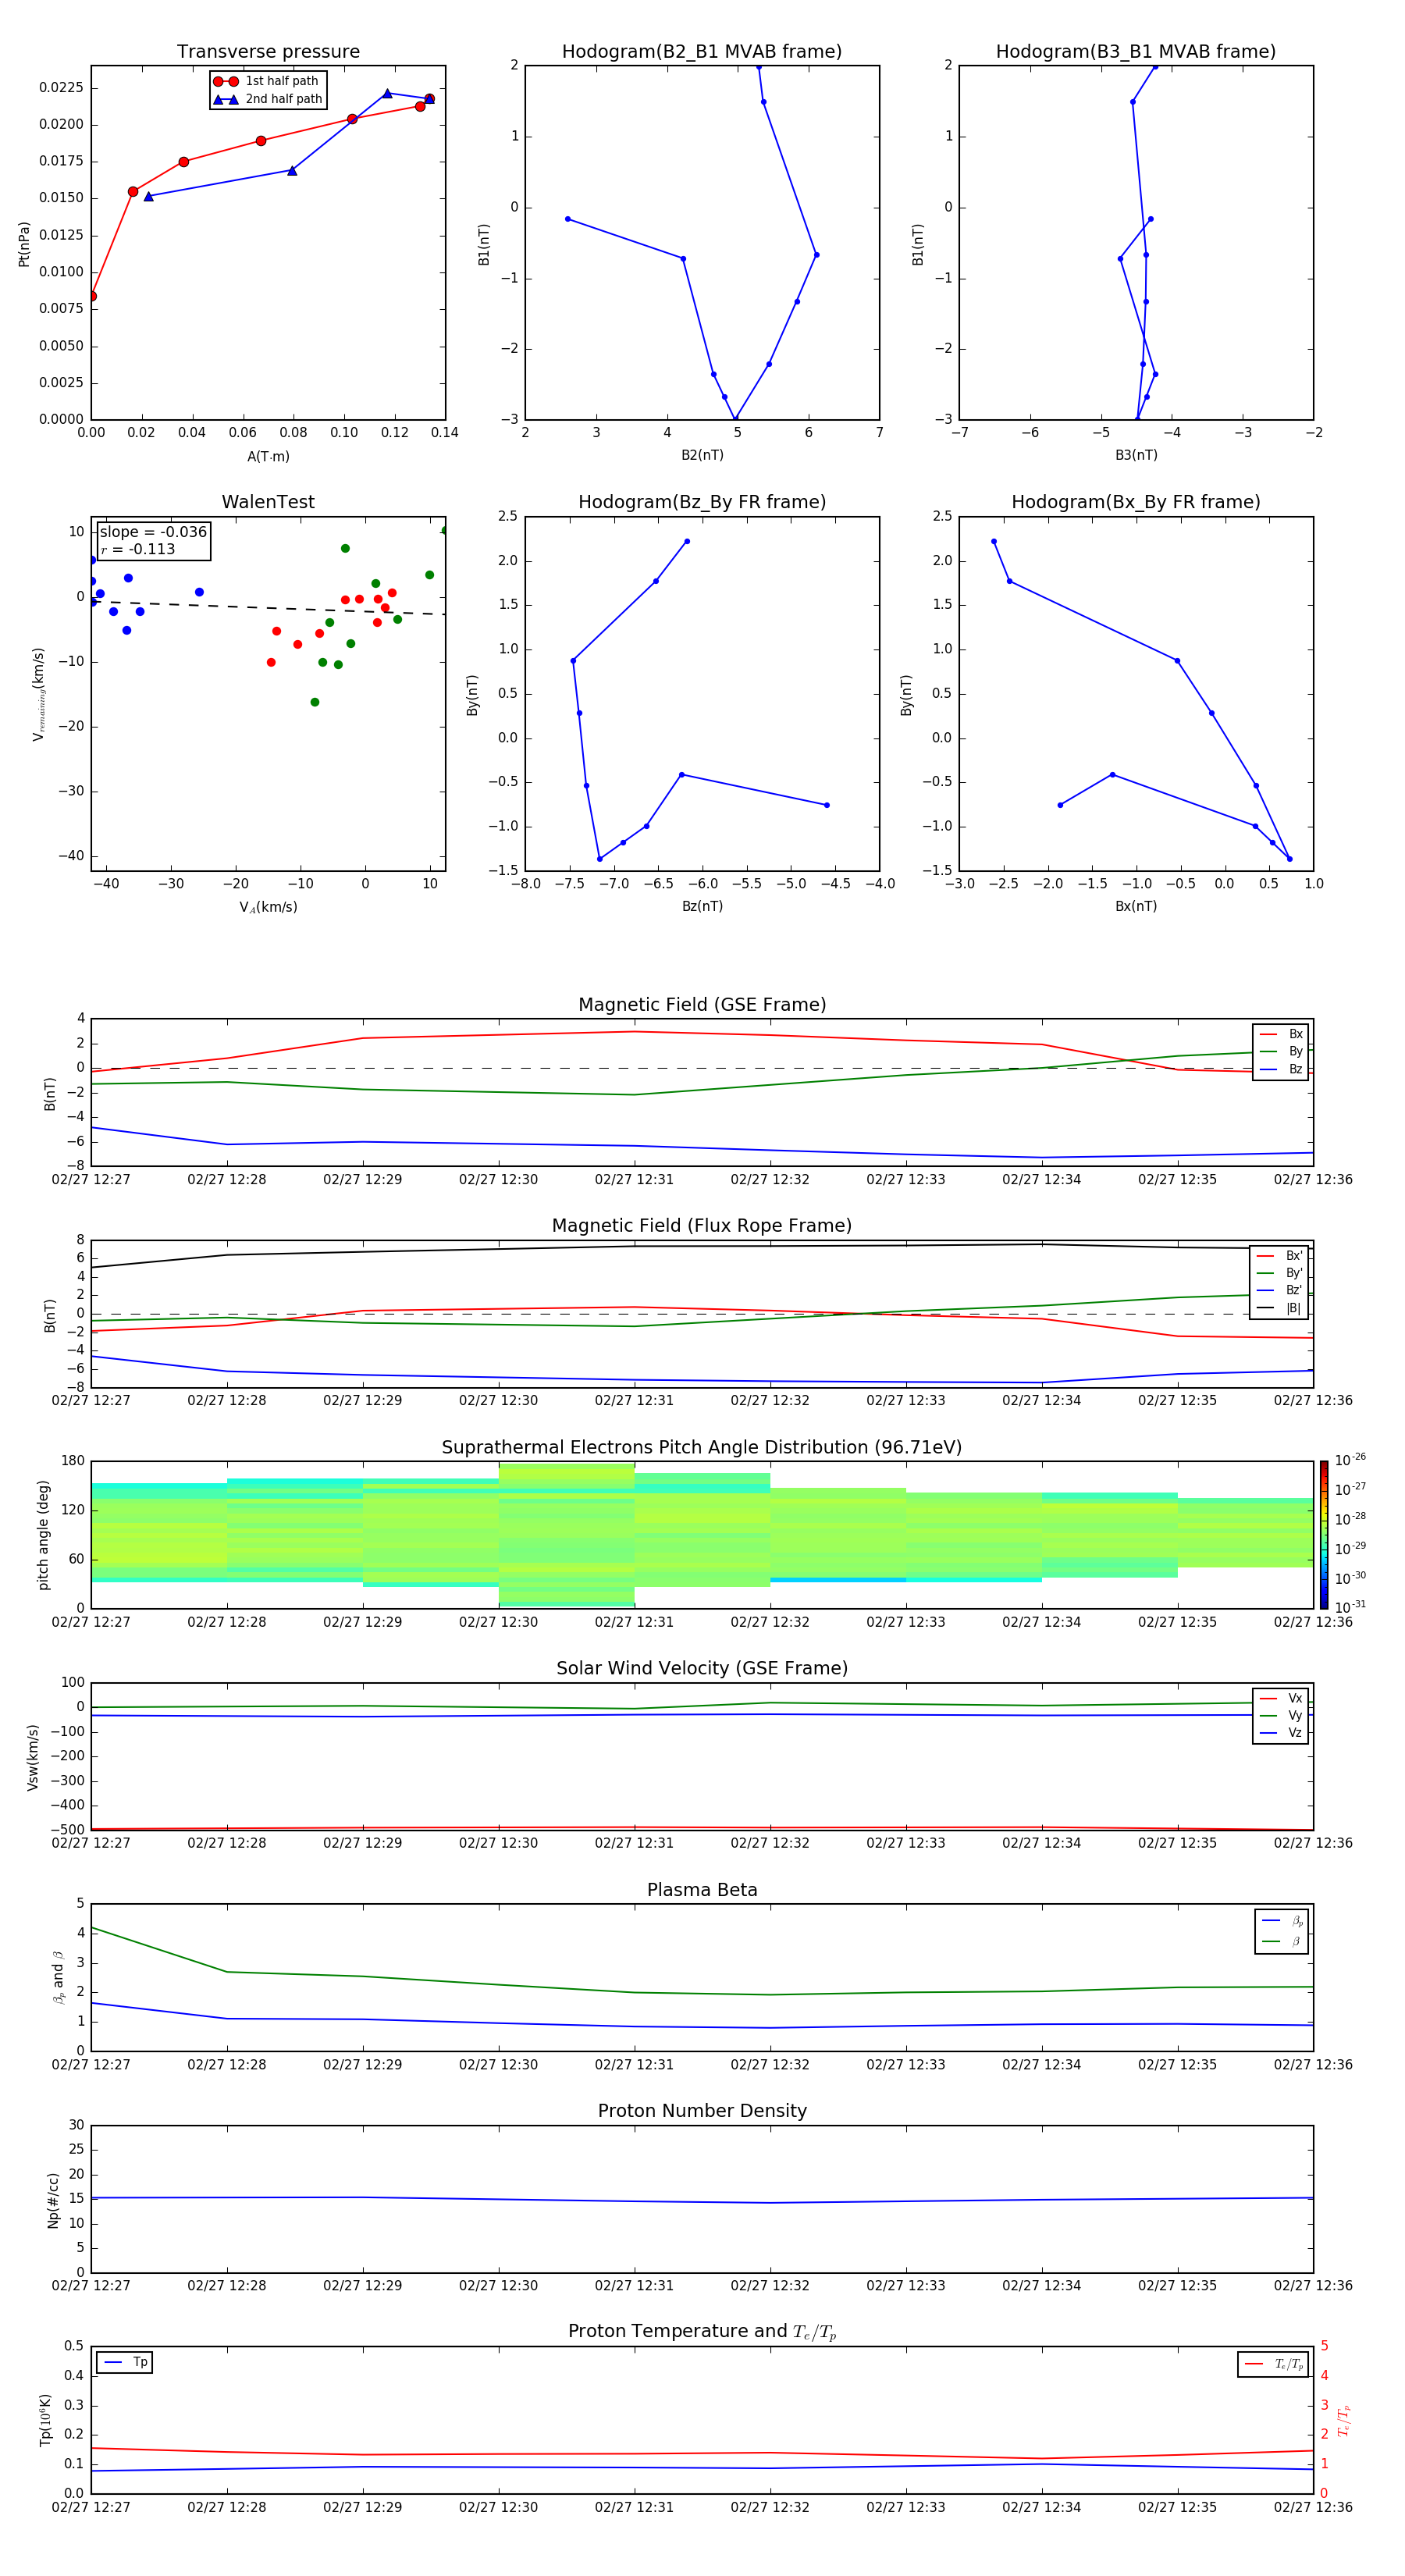Click '02/27 12:34' tick under proton temperature plot
Viewport: 1405px width, 2576px height.
(x=1041, y=2507)
